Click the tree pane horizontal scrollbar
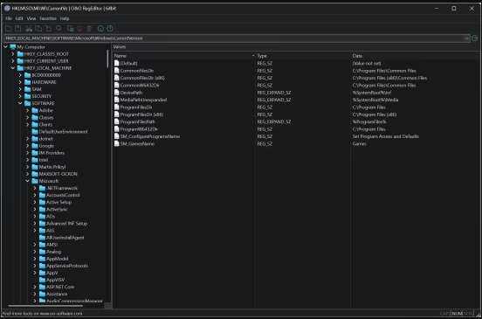Screen dimensions: 482x319 coord(45,306)
